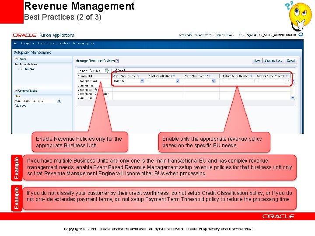Screen dimensions: 315x236
Task: Click the Sign Out link
Action: [251, 35]
